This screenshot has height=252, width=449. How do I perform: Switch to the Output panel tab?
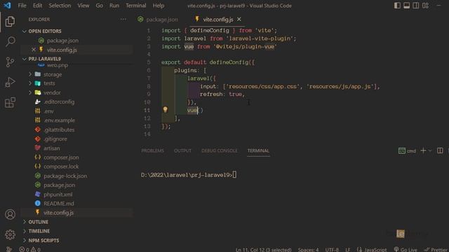(x=182, y=150)
